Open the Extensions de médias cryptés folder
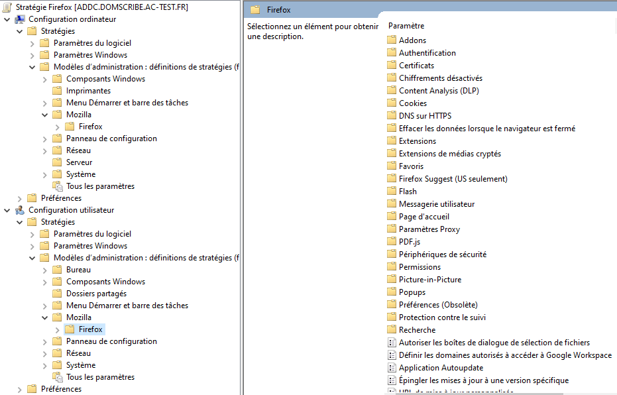The image size is (617, 395). tap(450, 154)
